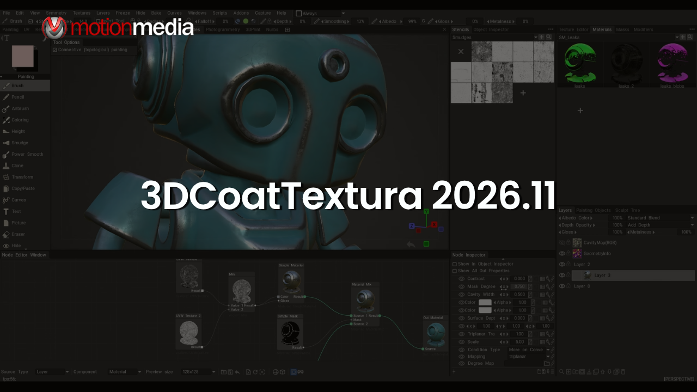697x392 pixels.
Task: Click the search icon in Stencils panel
Action: pos(548,37)
